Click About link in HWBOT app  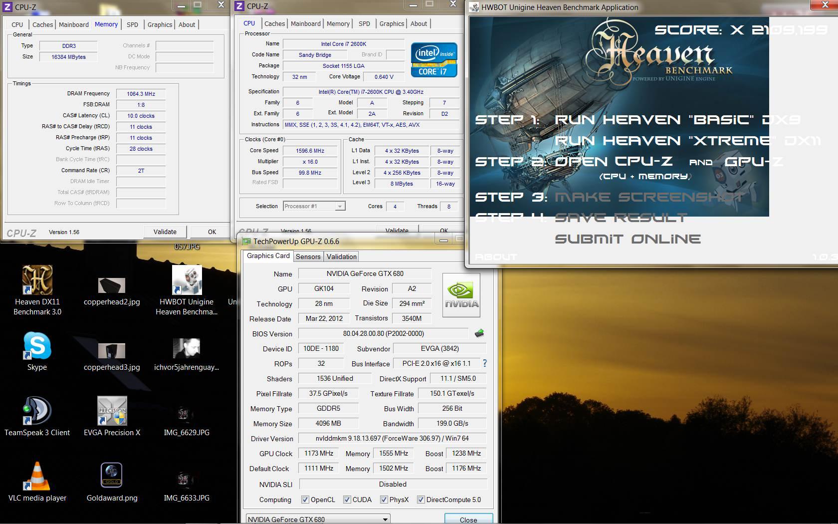496,257
